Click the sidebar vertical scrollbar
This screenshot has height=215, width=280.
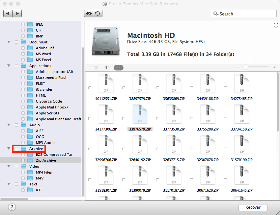(83, 122)
